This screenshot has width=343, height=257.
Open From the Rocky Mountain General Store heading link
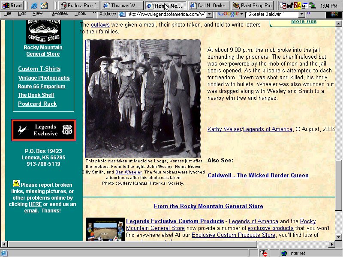click(208, 206)
